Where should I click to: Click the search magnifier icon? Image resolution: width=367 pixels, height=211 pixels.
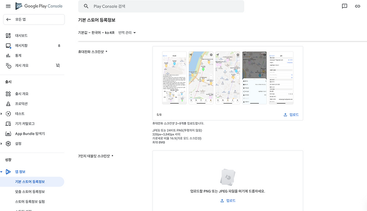tap(86, 6)
